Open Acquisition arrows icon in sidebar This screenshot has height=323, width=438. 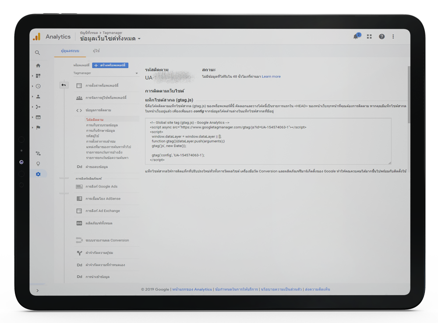click(x=38, y=107)
